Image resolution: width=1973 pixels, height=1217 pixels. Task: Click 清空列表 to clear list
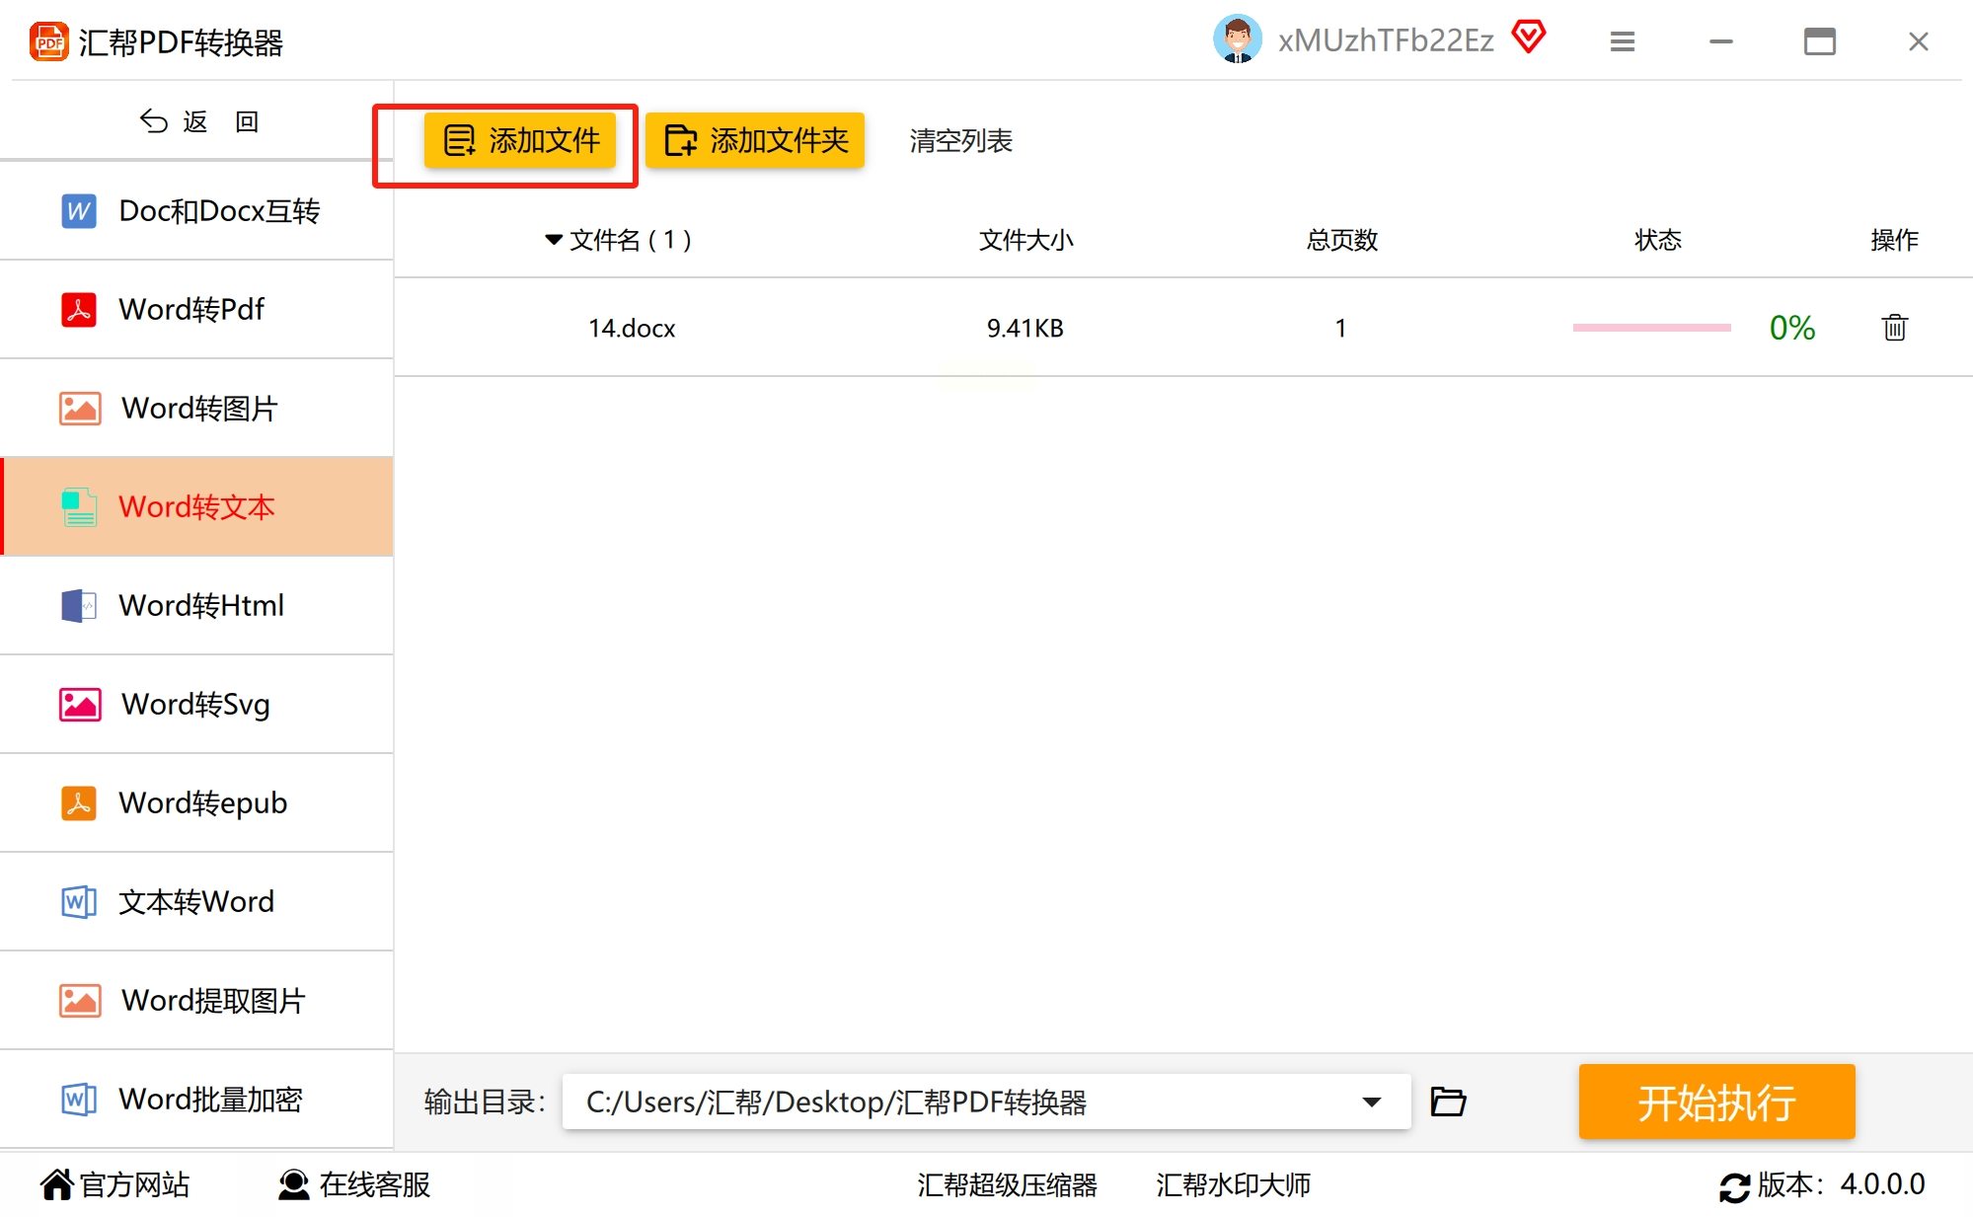click(960, 141)
